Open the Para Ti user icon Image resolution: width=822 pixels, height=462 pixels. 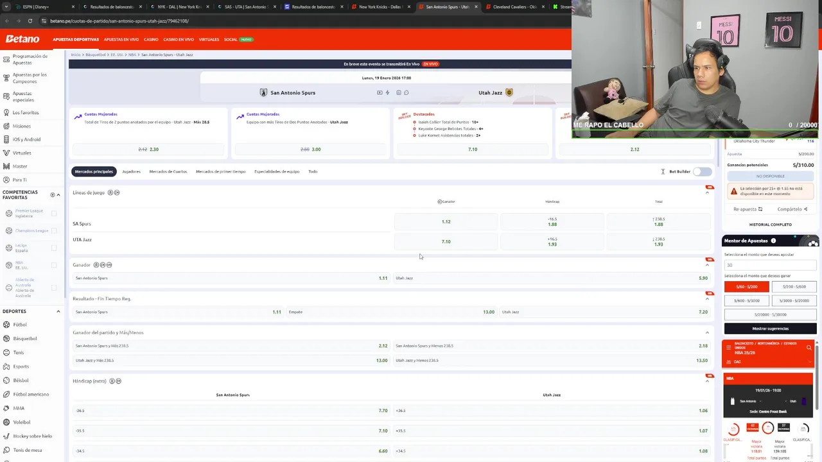click(6, 180)
